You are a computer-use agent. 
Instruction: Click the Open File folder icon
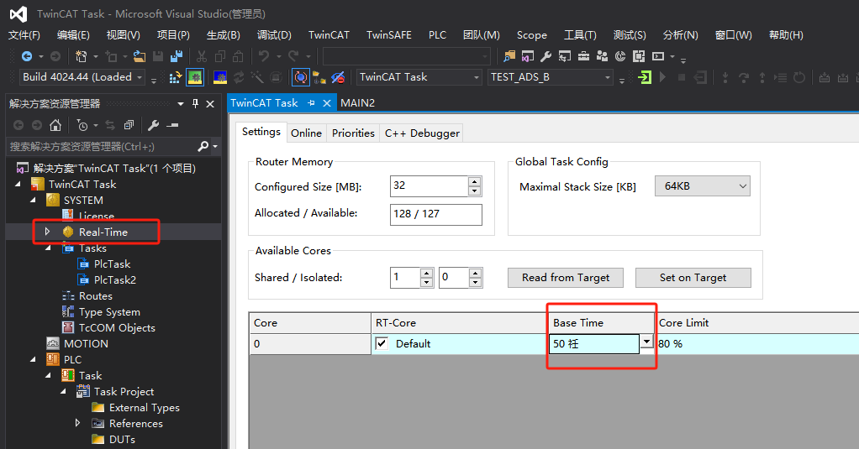pyautogui.click(x=140, y=56)
